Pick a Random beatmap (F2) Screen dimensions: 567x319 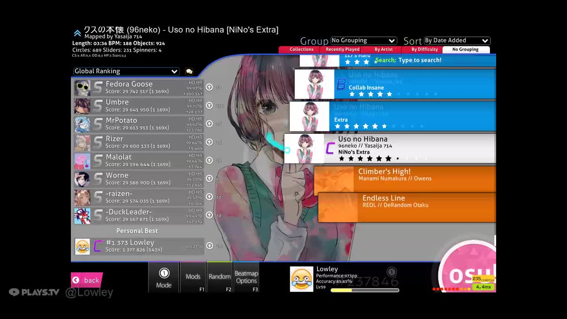click(x=220, y=277)
